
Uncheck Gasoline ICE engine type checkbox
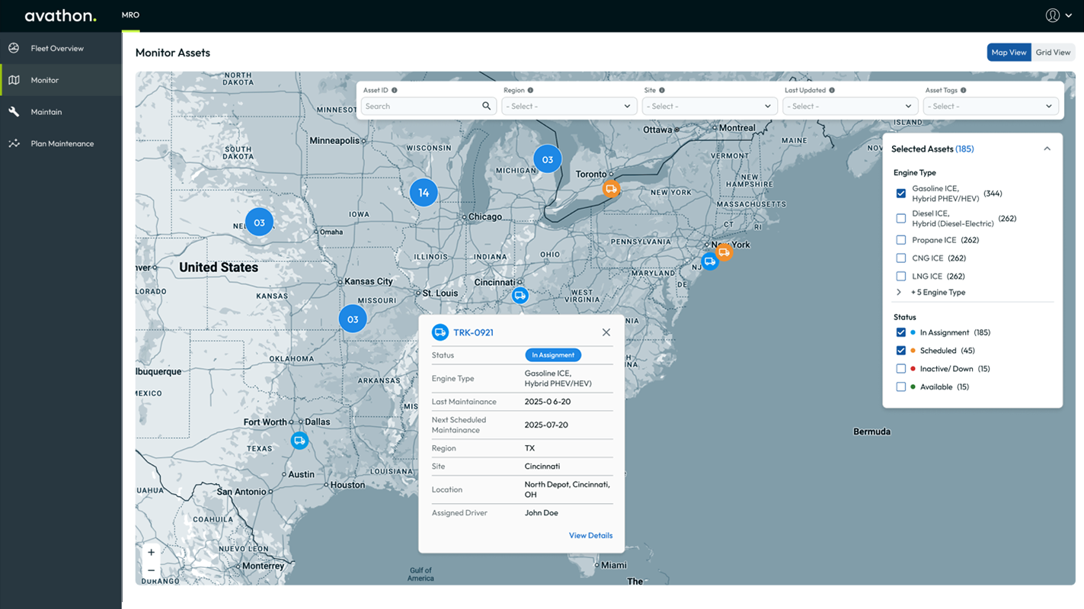click(x=901, y=194)
